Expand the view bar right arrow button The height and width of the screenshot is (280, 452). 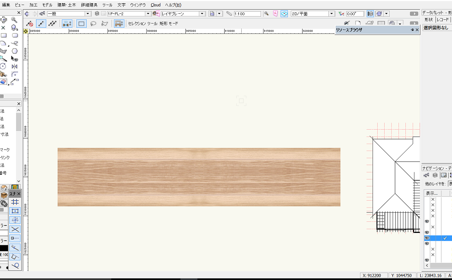pyautogui.click(x=414, y=13)
